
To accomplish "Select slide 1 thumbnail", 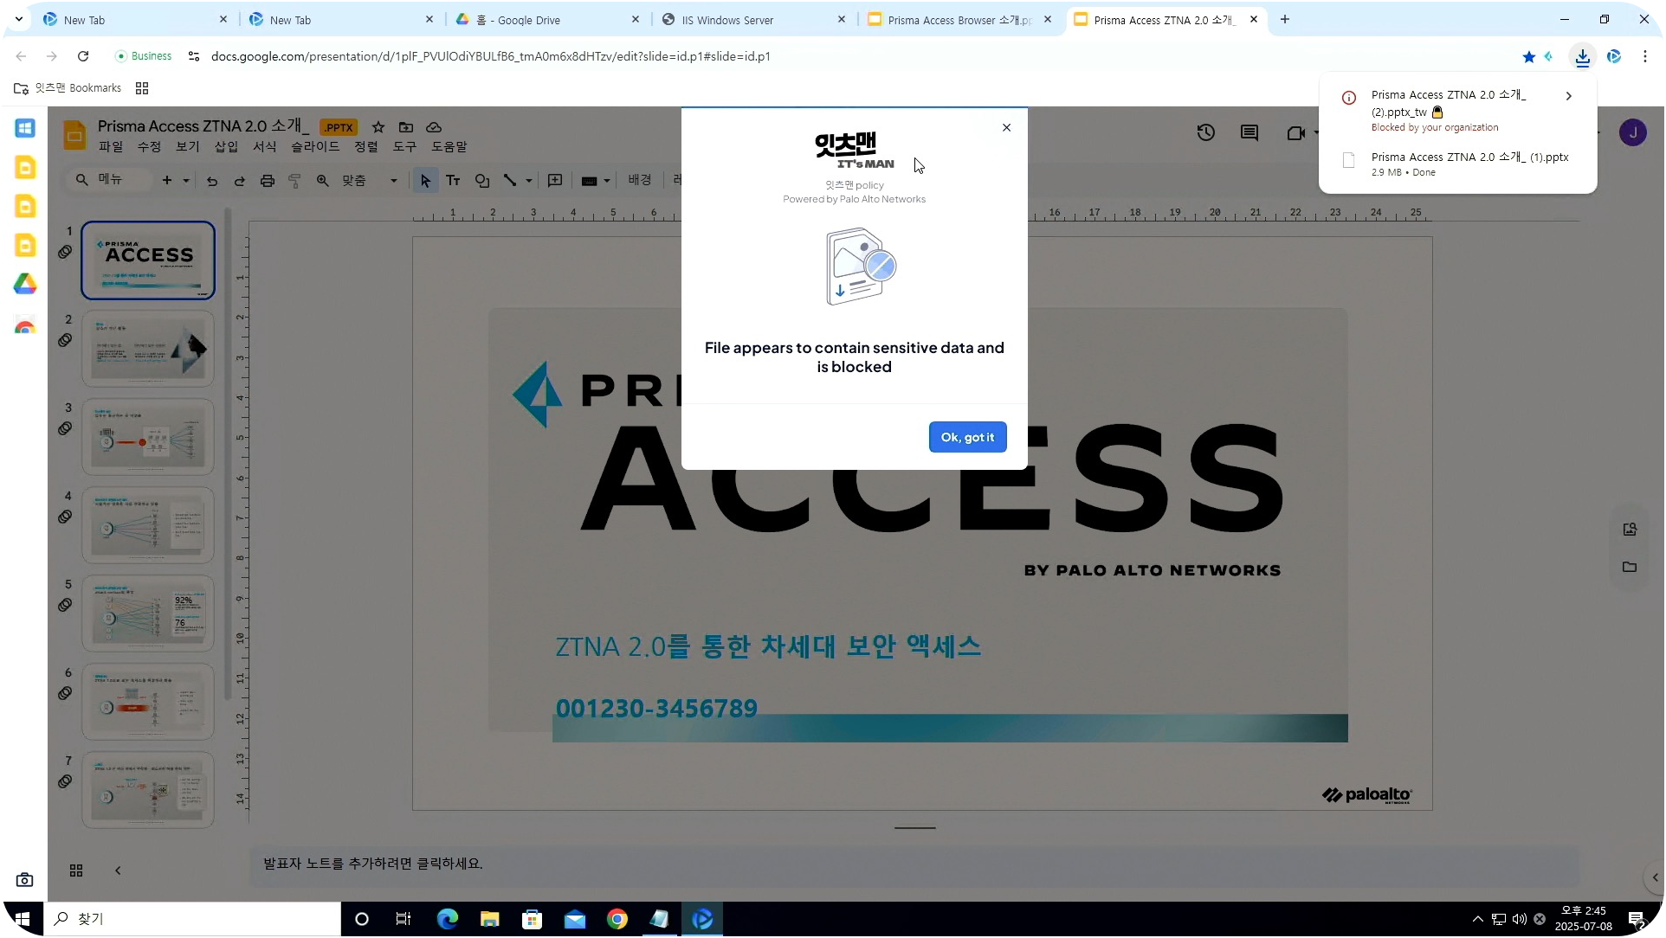I will (148, 260).
